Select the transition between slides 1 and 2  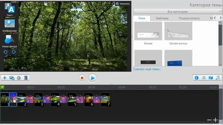click(13, 100)
